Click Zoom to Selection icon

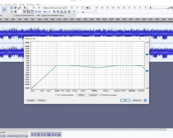pyautogui.click(x=62, y=11)
